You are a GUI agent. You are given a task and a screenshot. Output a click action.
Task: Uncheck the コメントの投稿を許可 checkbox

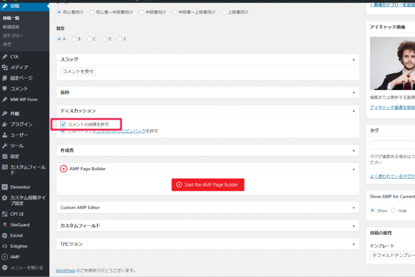point(63,124)
